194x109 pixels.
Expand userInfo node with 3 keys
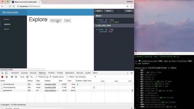tap(98, 22)
